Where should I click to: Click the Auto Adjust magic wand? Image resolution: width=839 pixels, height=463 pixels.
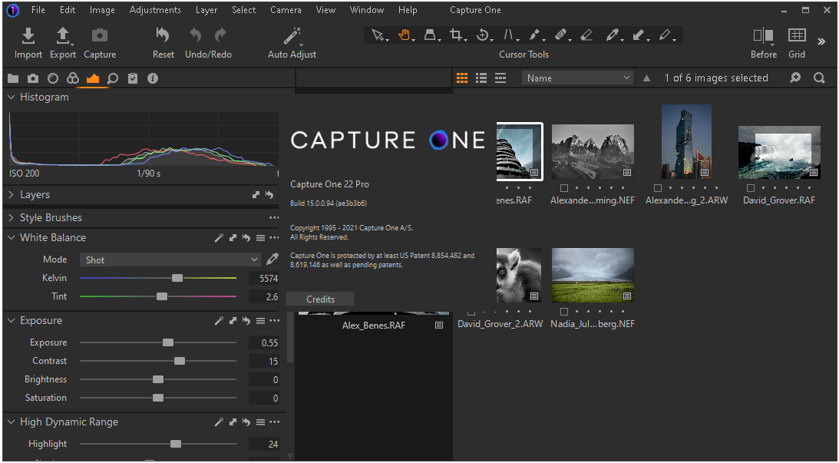coord(292,36)
